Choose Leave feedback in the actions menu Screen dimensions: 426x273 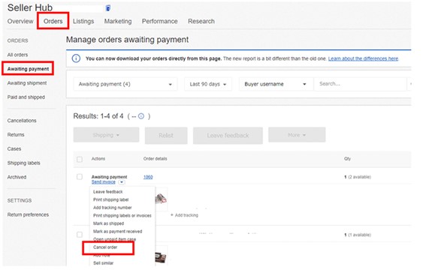point(108,192)
